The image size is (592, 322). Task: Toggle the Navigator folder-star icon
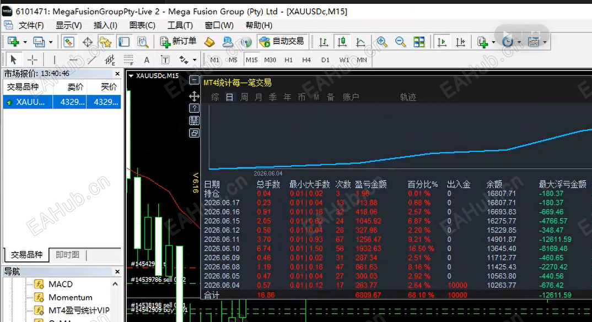[x=105, y=42]
